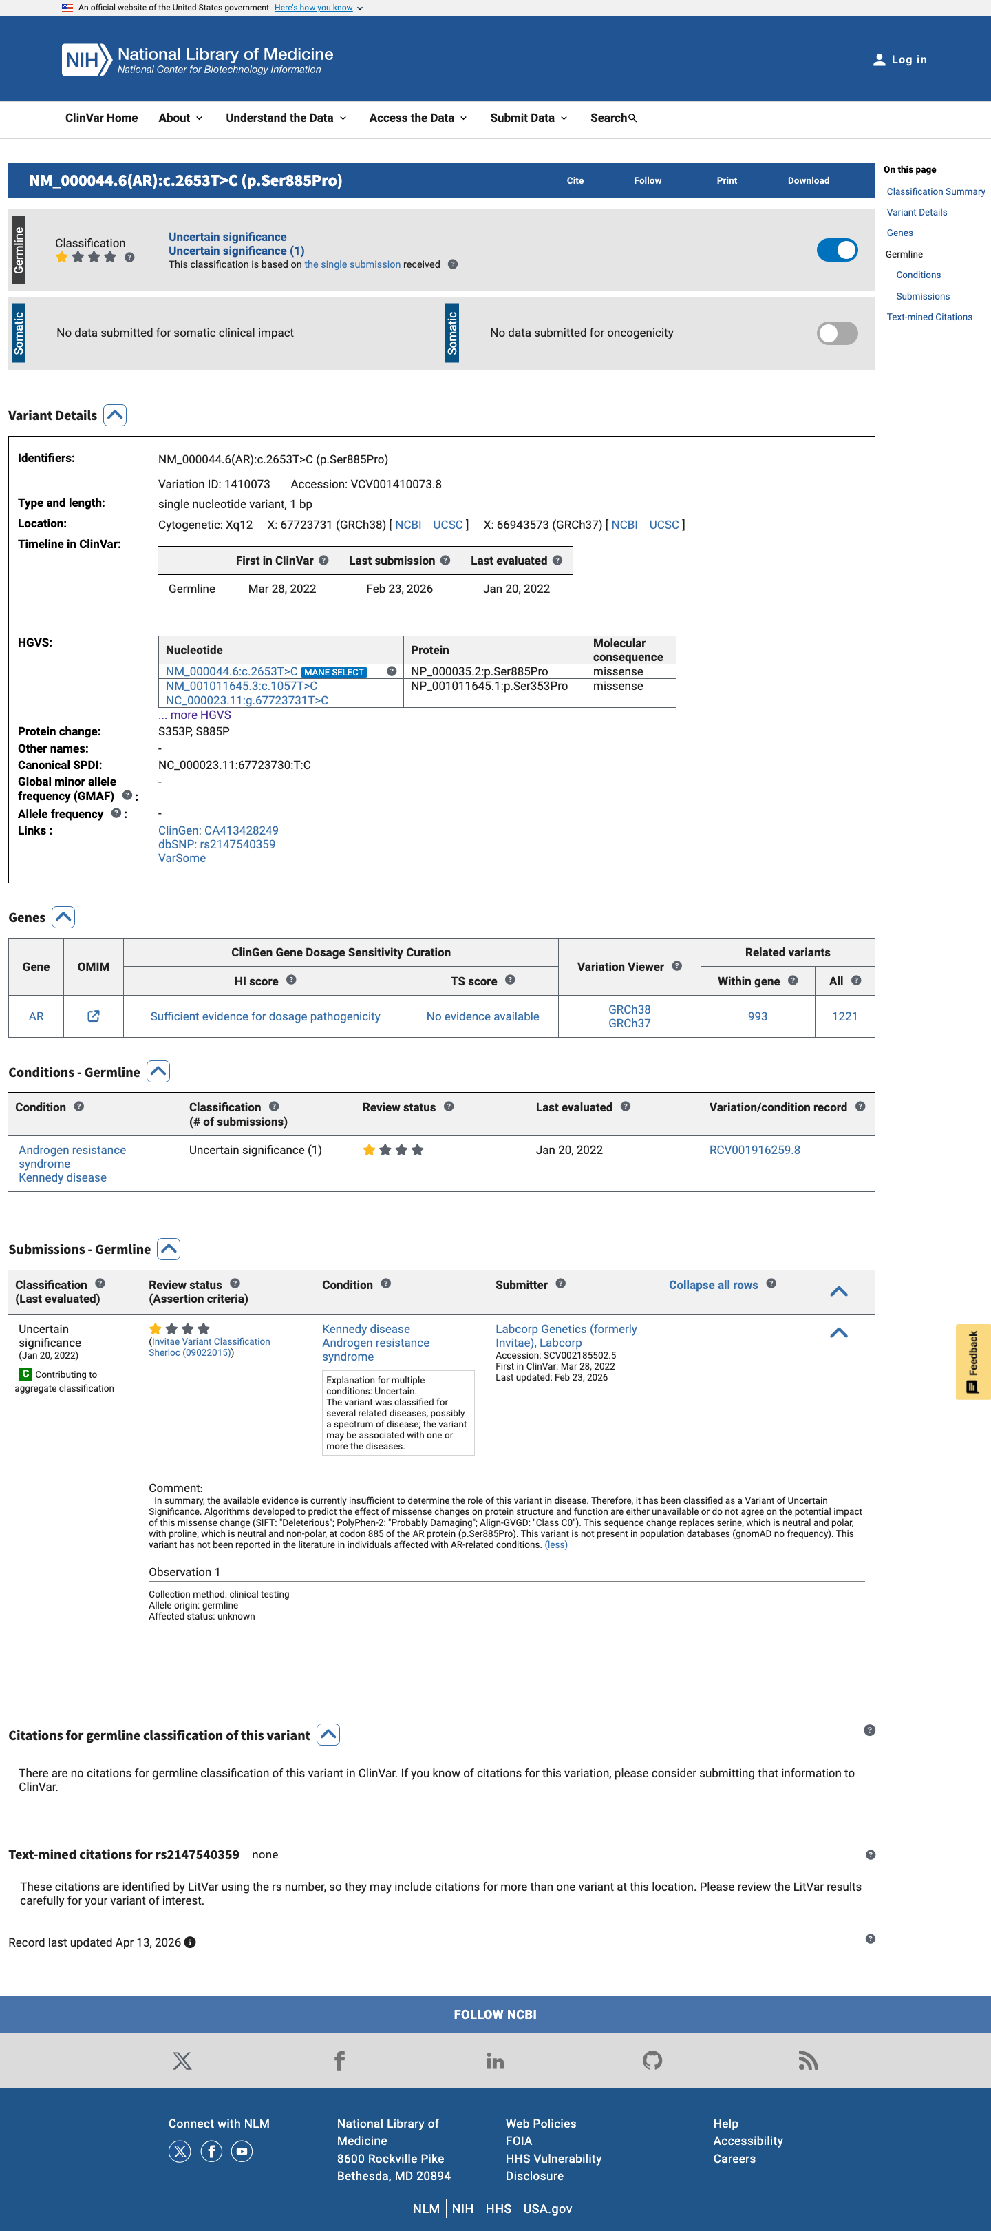This screenshot has width=991, height=2231.
Task: Click help icon next to Variation Viewer
Action: pos(676,965)
